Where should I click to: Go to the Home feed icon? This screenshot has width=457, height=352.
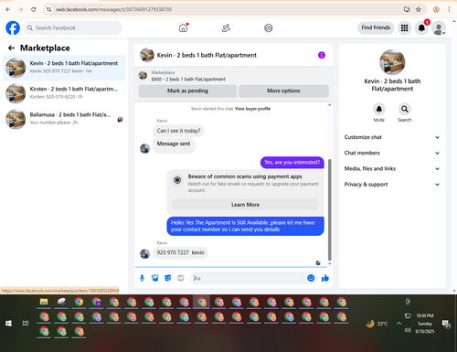[183, 28]
